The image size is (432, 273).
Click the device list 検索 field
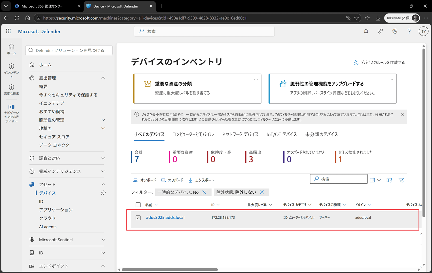point(339,179)
